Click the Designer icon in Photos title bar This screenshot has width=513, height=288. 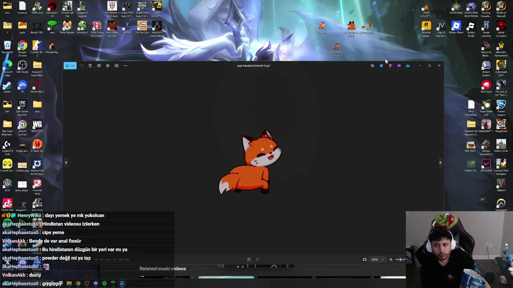390,66
